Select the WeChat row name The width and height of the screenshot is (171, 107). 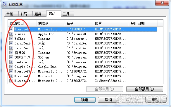(20, 39)
